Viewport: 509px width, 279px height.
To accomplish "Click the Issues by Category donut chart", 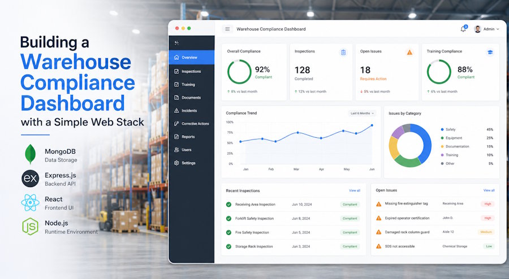I will tap(410, 145).
